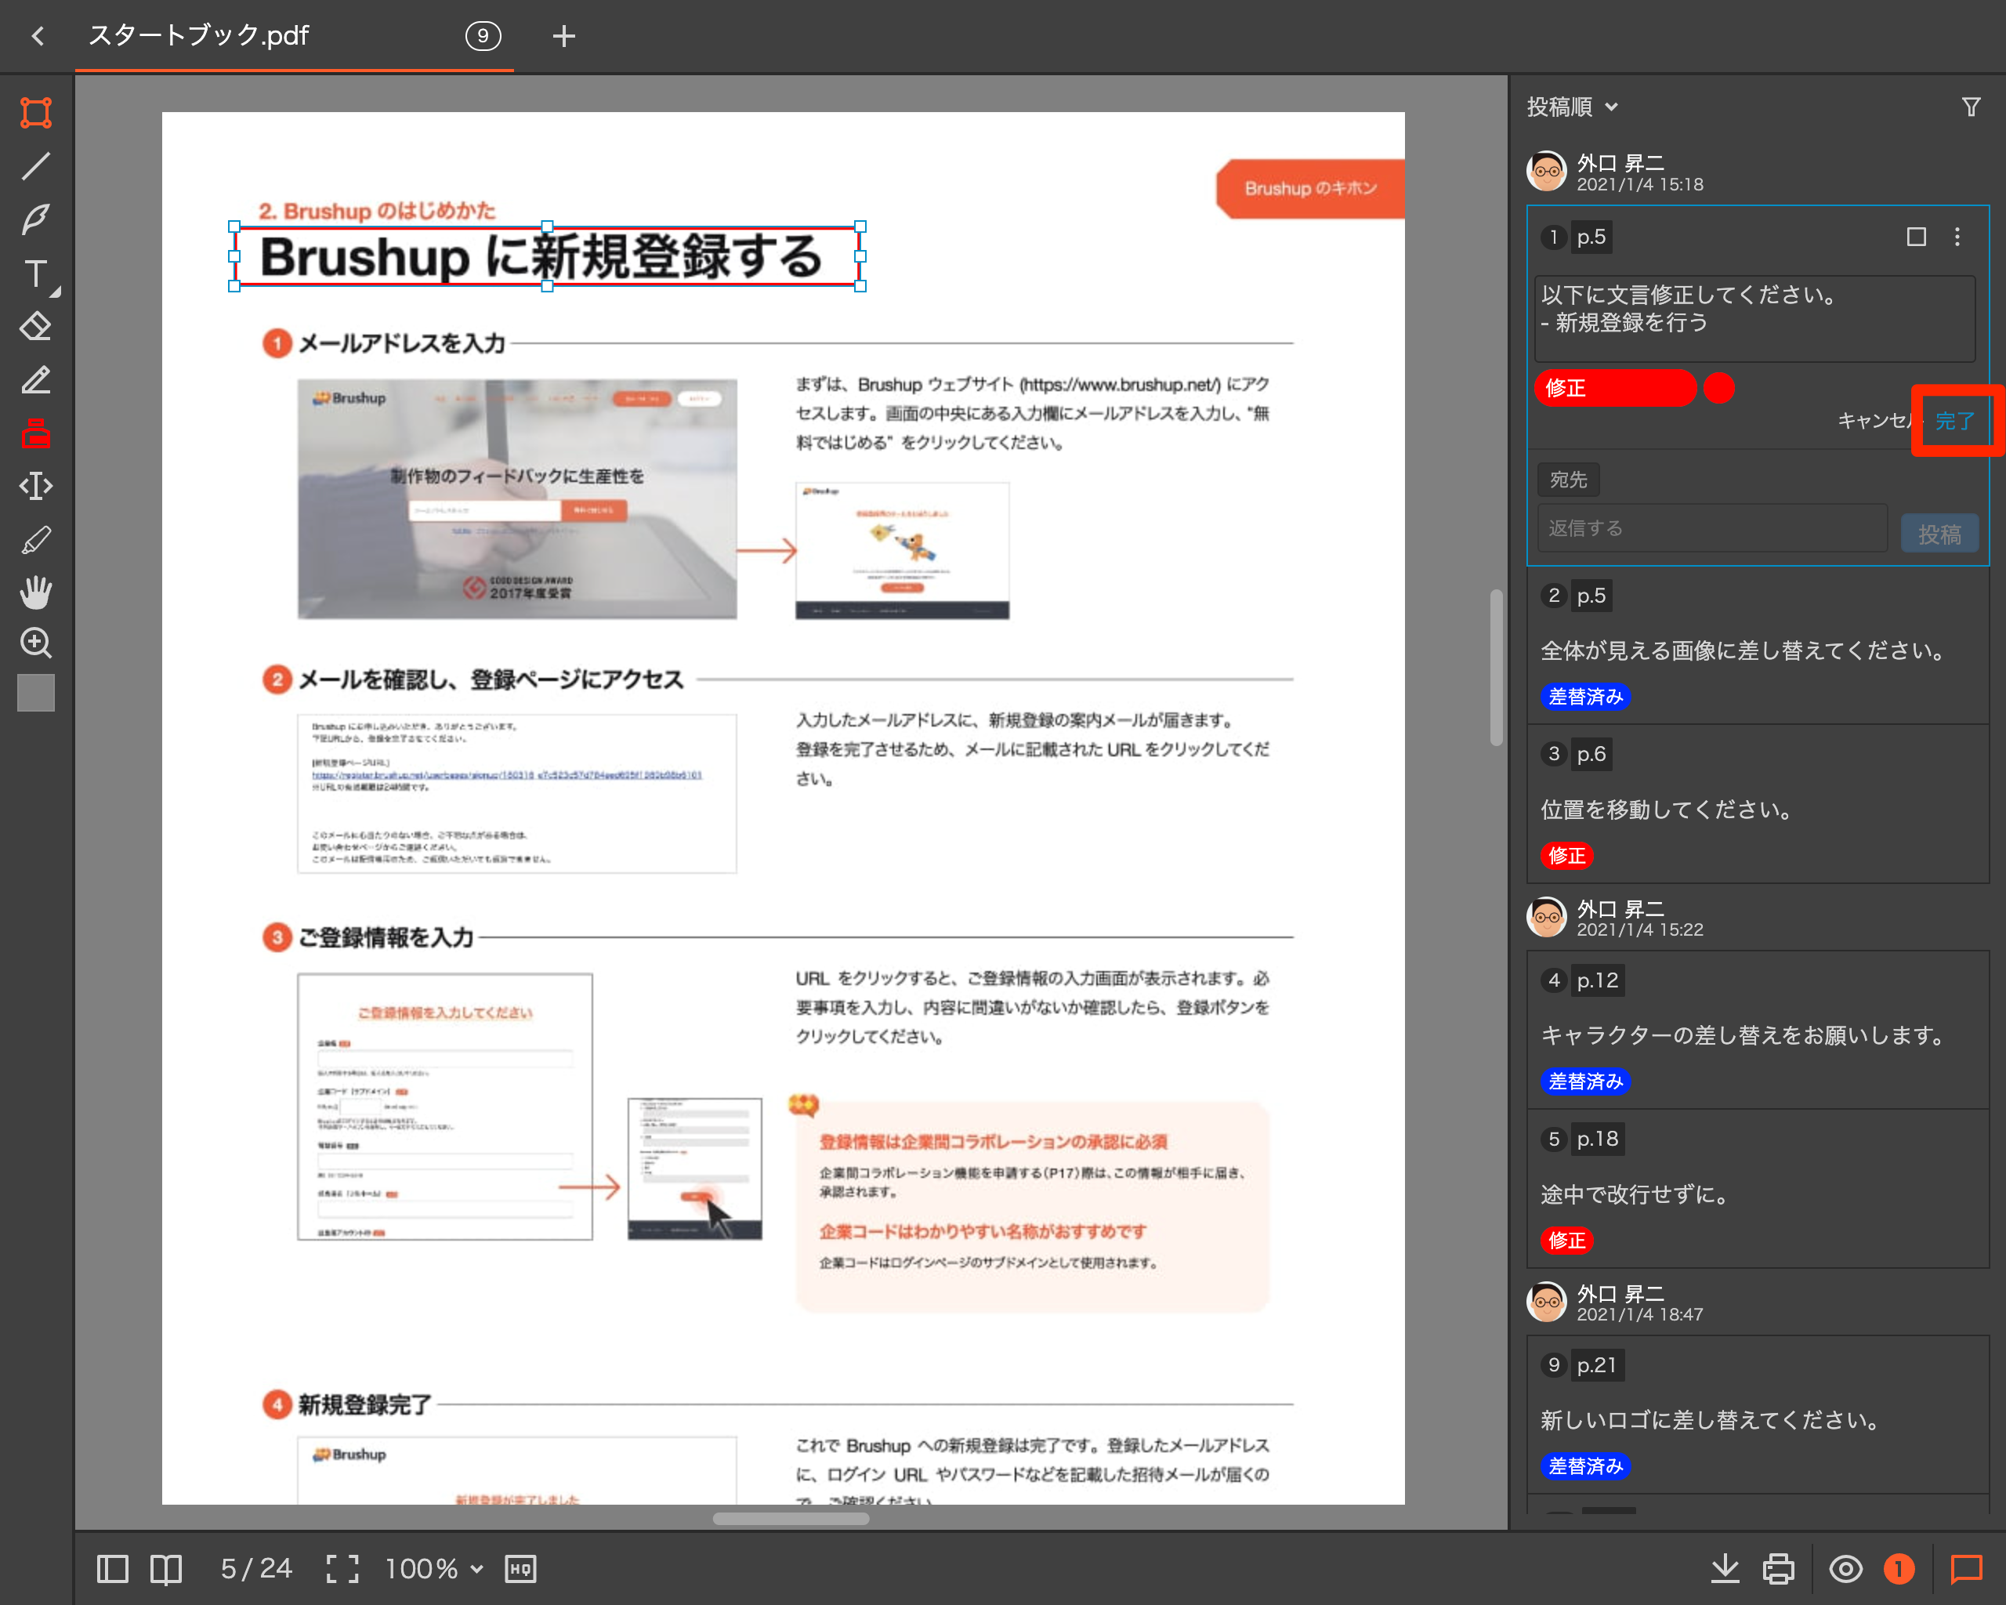Click the キャンセル link

pos(1874,421)
